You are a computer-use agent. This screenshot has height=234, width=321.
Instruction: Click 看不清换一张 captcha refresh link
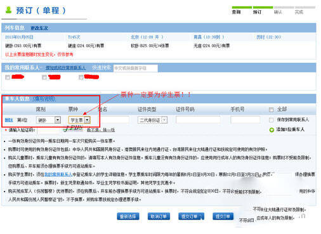click(101, 130)
